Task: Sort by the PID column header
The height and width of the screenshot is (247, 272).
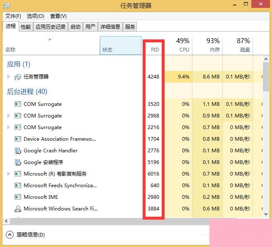Action: (152, 46)
